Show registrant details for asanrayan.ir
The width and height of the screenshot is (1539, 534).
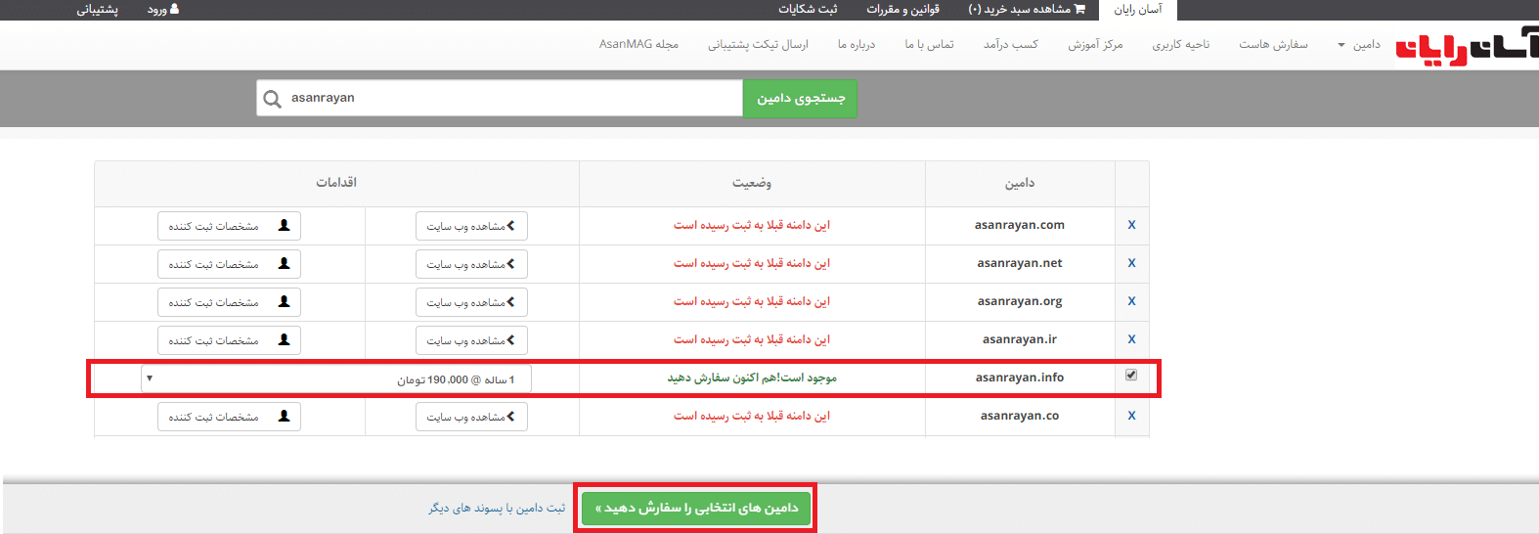pyautogui.click(x=229, y=340)
